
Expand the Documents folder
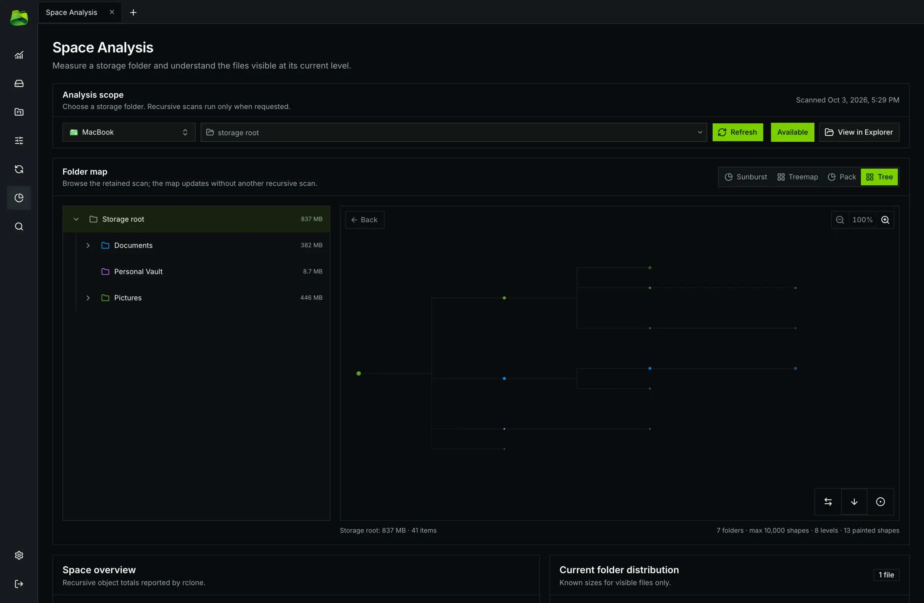88,245
